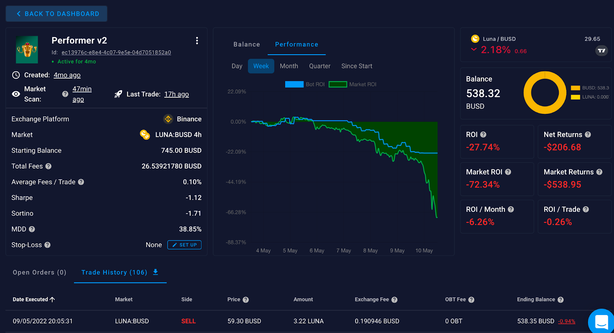Open the three-dot bot options menu
Viewport: 614px width, 333px height.
click(197, 41)
